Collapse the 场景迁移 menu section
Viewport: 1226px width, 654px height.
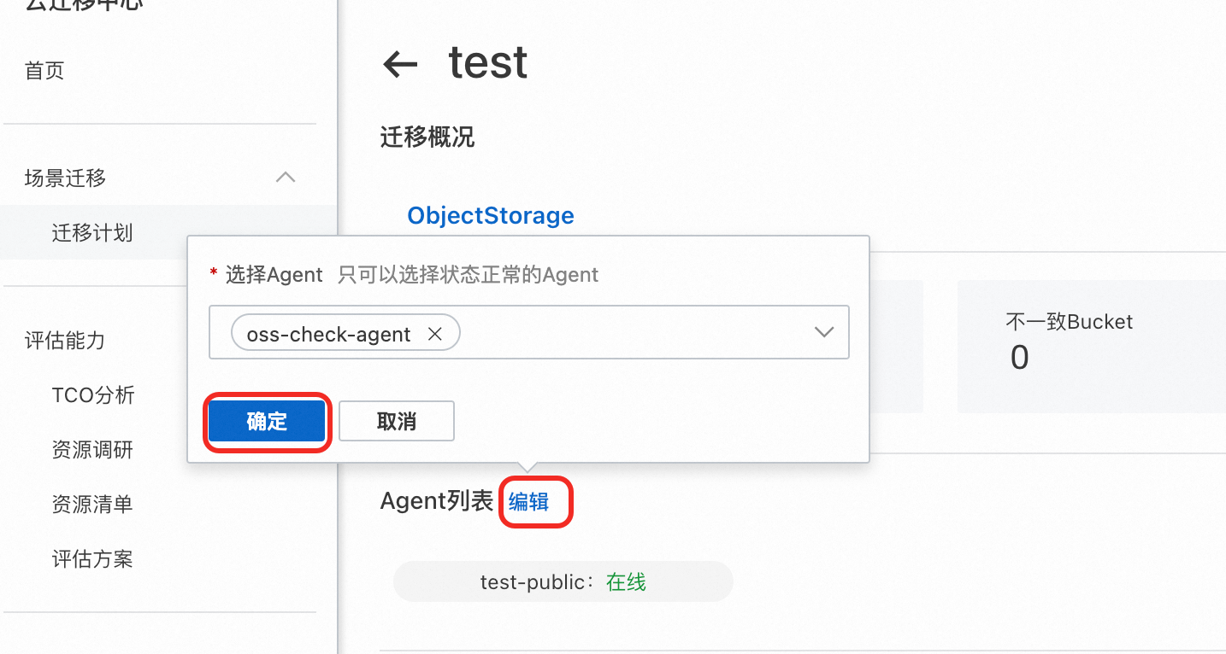point(286,178)
